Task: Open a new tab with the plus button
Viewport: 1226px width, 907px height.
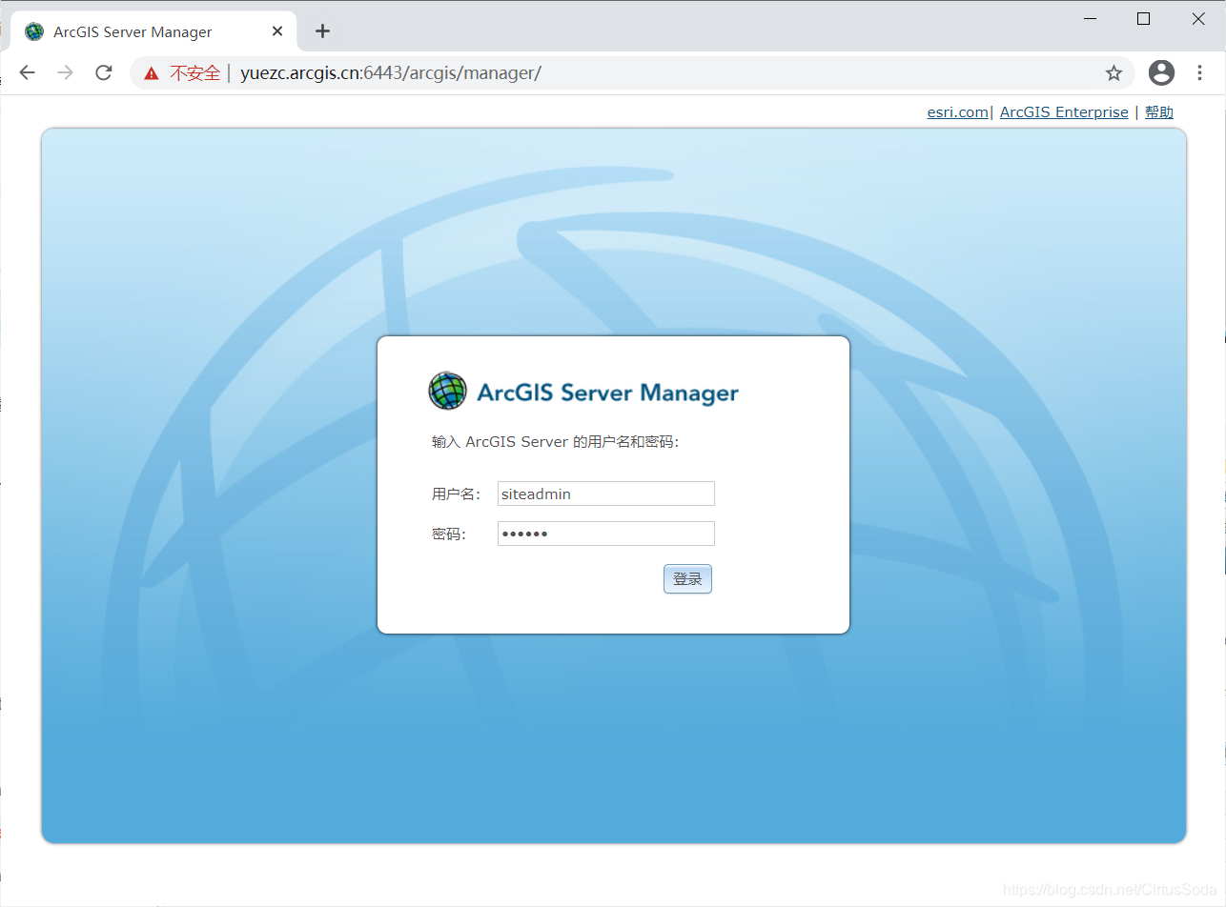Action: click(322, 31)
